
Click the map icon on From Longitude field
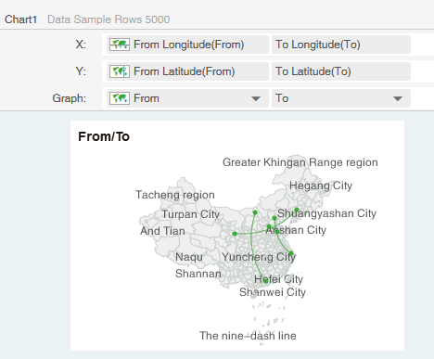click(x=120, y=45)
